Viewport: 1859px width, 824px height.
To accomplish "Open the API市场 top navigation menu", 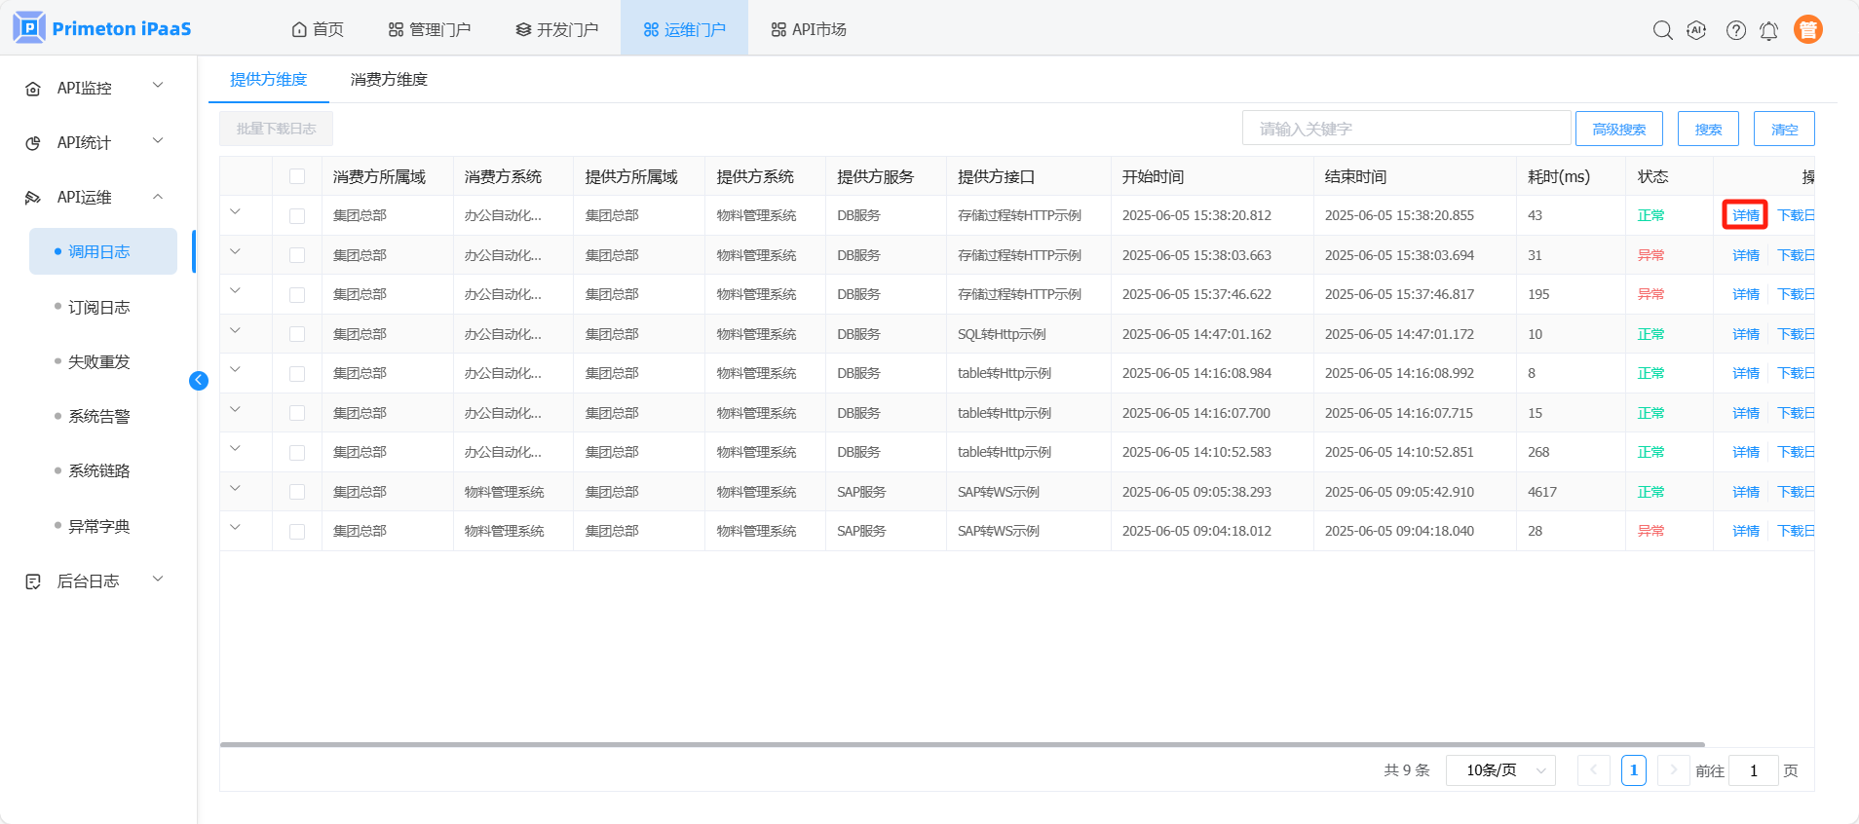I will (x=808, y=29).
